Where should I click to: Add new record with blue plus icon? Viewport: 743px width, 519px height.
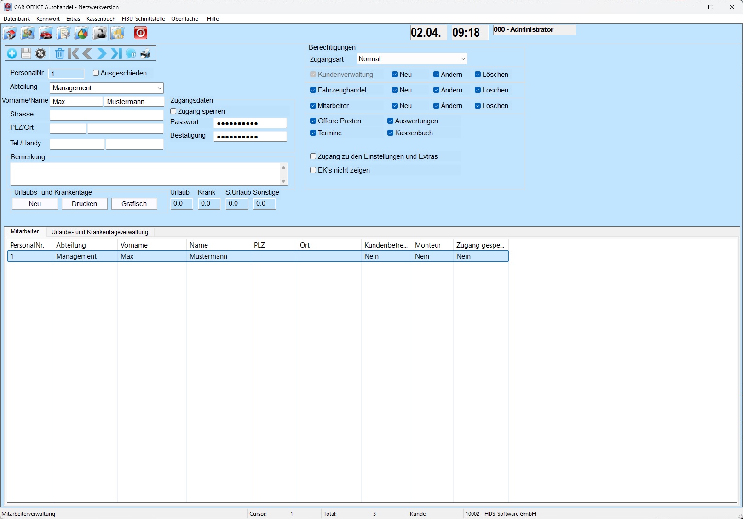click(12, 53)
